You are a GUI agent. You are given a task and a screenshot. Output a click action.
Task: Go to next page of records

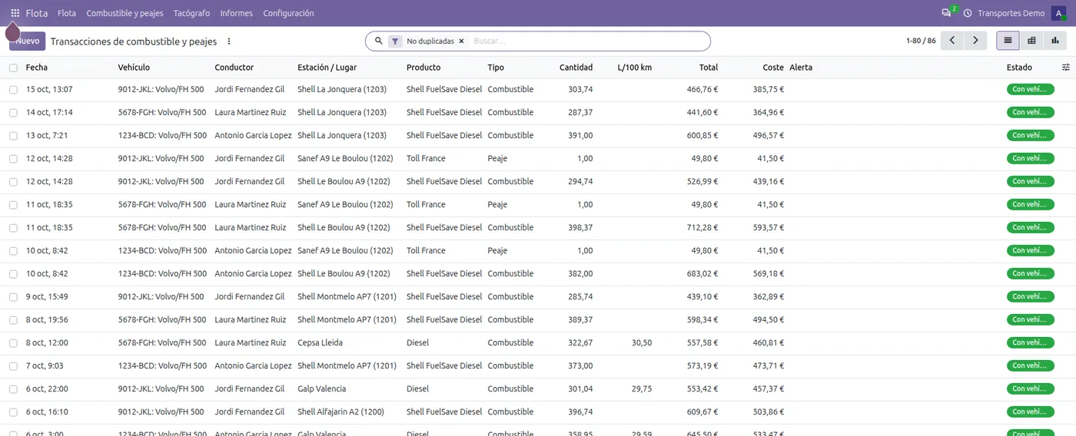point(975,41)
